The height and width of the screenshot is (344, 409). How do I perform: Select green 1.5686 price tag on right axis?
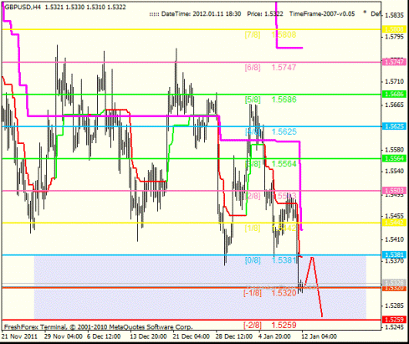point(394,94)
